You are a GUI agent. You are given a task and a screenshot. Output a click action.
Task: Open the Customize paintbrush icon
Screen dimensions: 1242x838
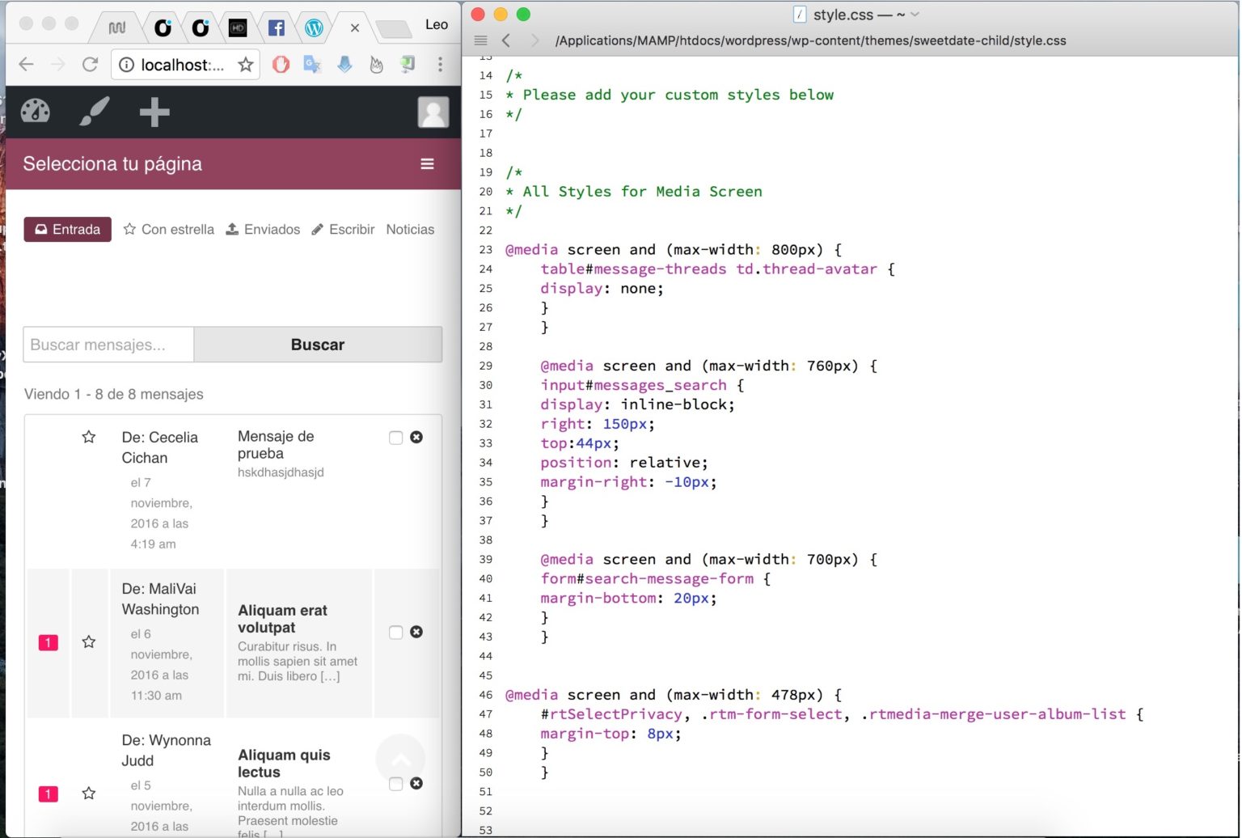[x=95, y=112]
